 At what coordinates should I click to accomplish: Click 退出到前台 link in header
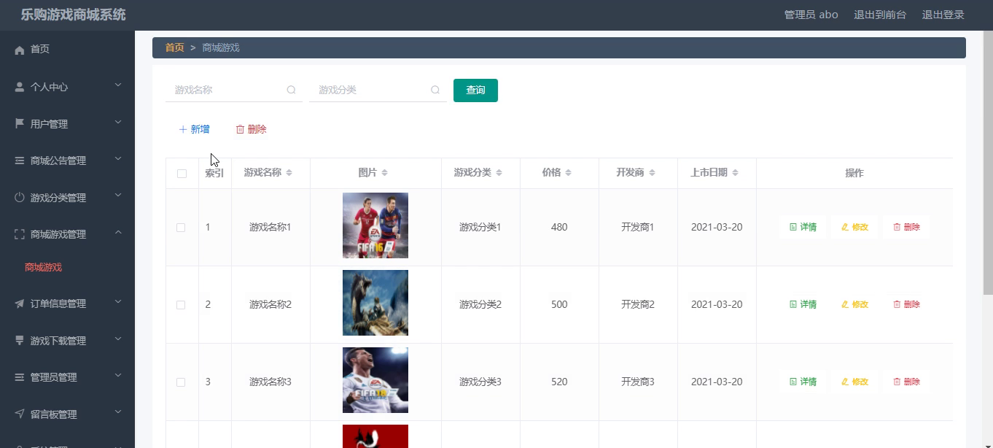click(880, 15)
